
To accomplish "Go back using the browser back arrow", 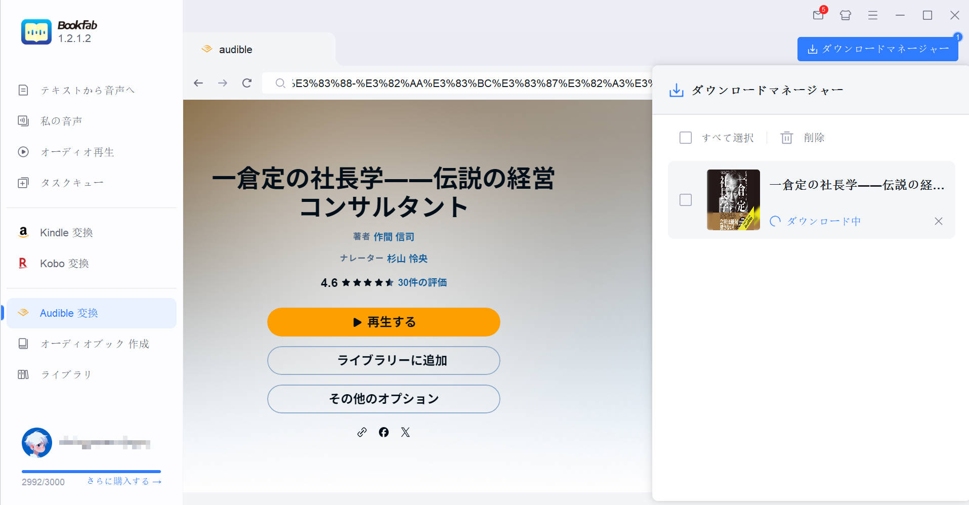I will coord(198,83).
